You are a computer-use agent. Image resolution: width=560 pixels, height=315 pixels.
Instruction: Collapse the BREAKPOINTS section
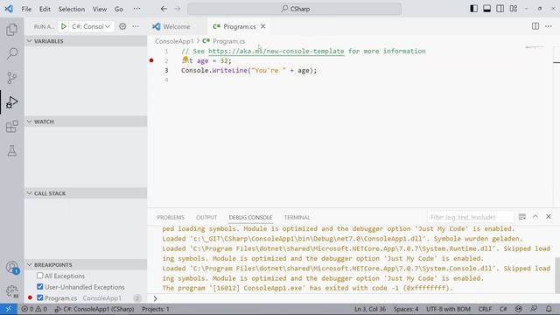(x=86, y=264)
